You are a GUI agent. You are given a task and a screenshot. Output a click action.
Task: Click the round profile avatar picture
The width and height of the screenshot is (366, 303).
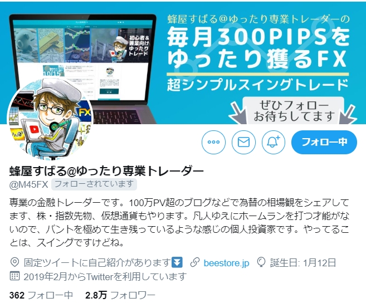click(x=50, y=120)
